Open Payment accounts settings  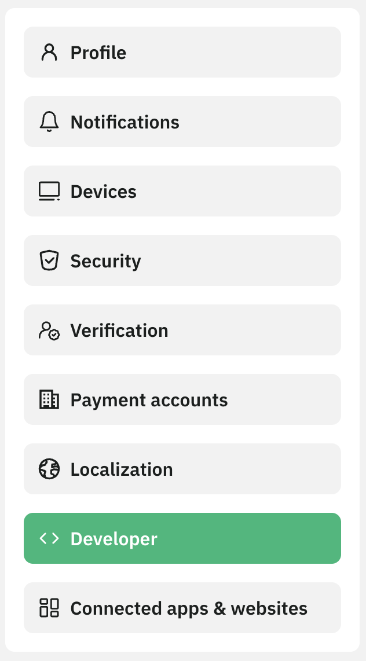(182, 399)
